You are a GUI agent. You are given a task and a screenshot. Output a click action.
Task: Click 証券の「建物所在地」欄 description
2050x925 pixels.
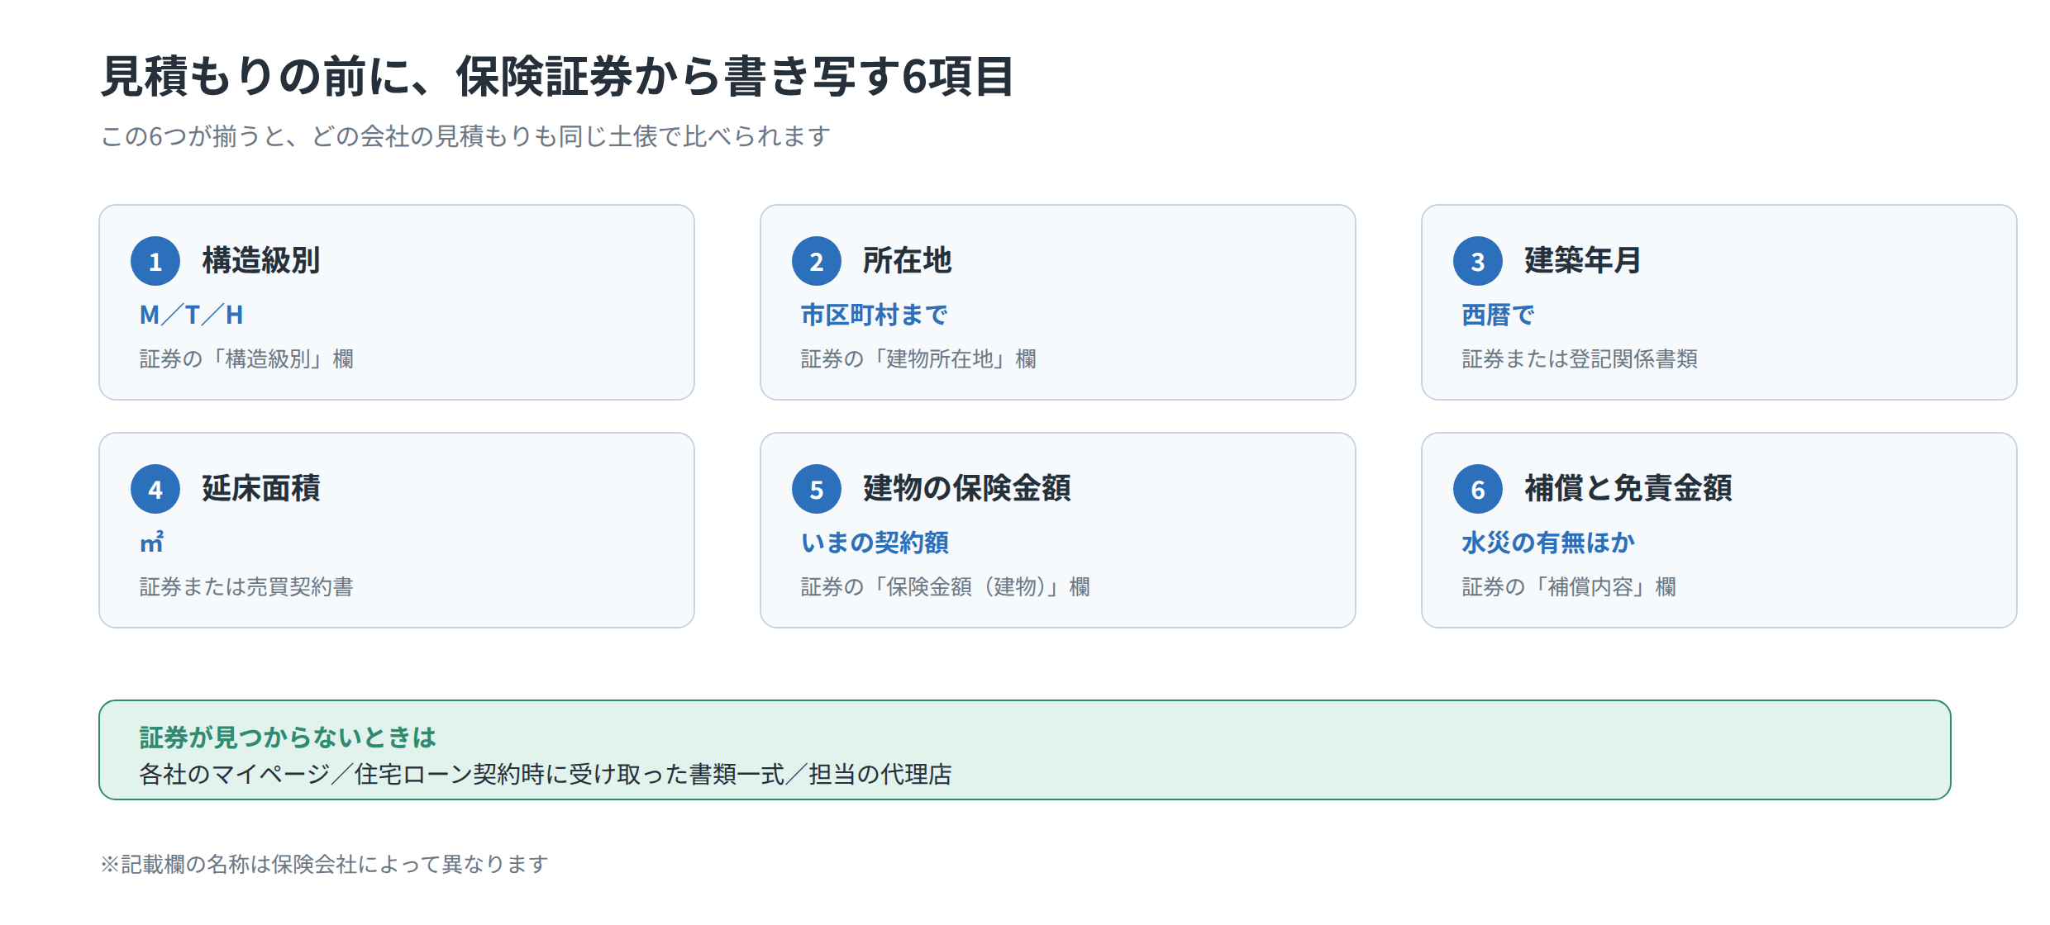918,359
